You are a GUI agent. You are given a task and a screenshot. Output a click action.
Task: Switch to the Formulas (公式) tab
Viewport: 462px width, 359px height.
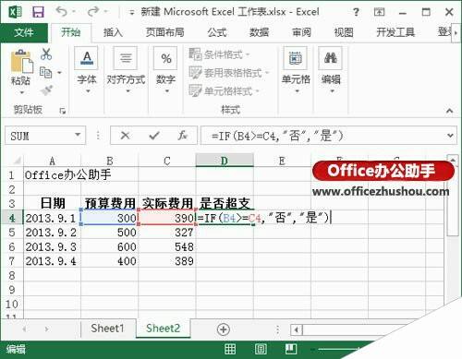point(217,32)
